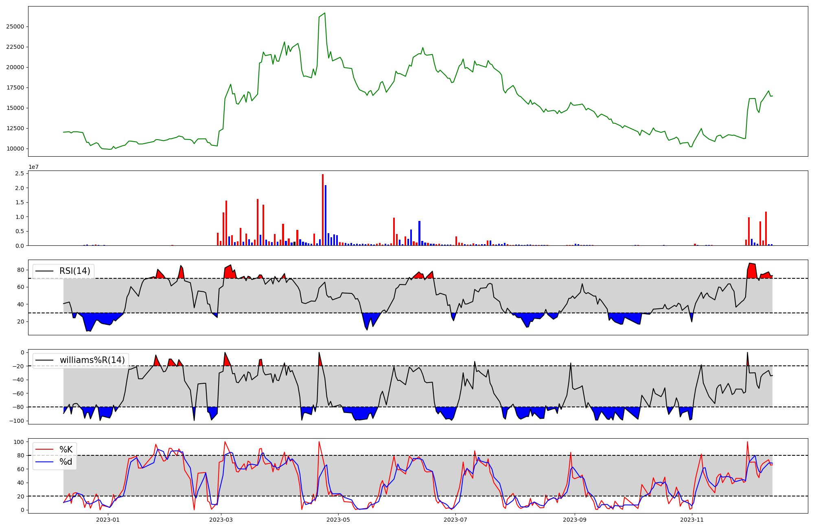Screen dimensions: 814x529
Task: Click the tallest red volume bar
Action: tap(323, 210)
